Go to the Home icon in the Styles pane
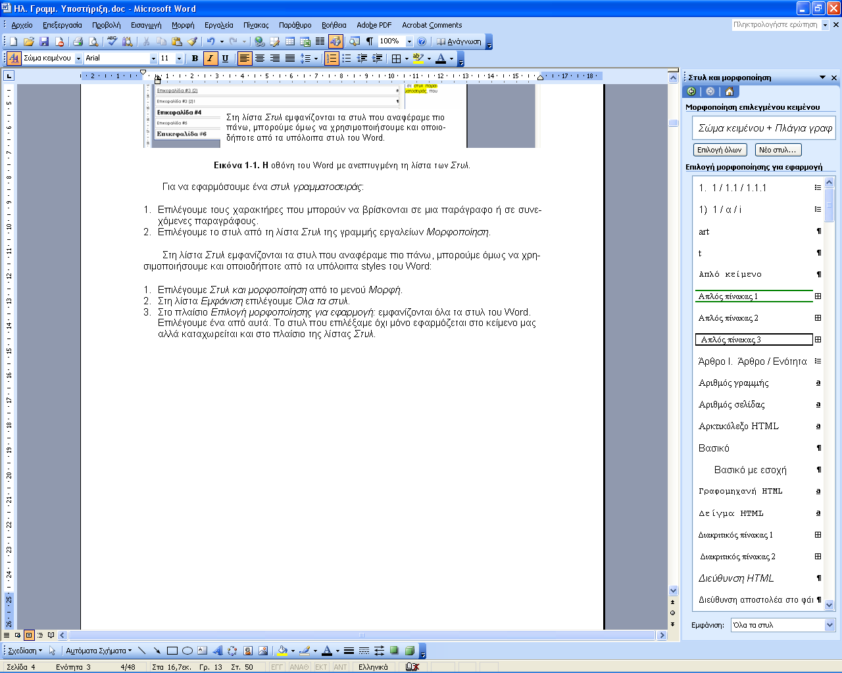Screen dimensions: 842x673 click(729, 91)
